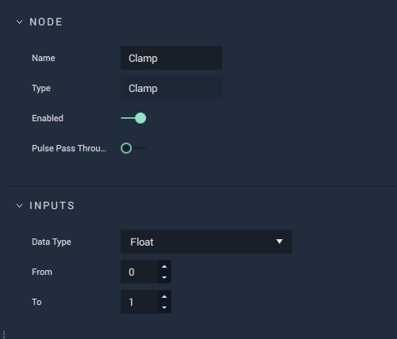Open the Data Type Float dropdown
The image size is (397, 339).
click(x=206, y=242)
